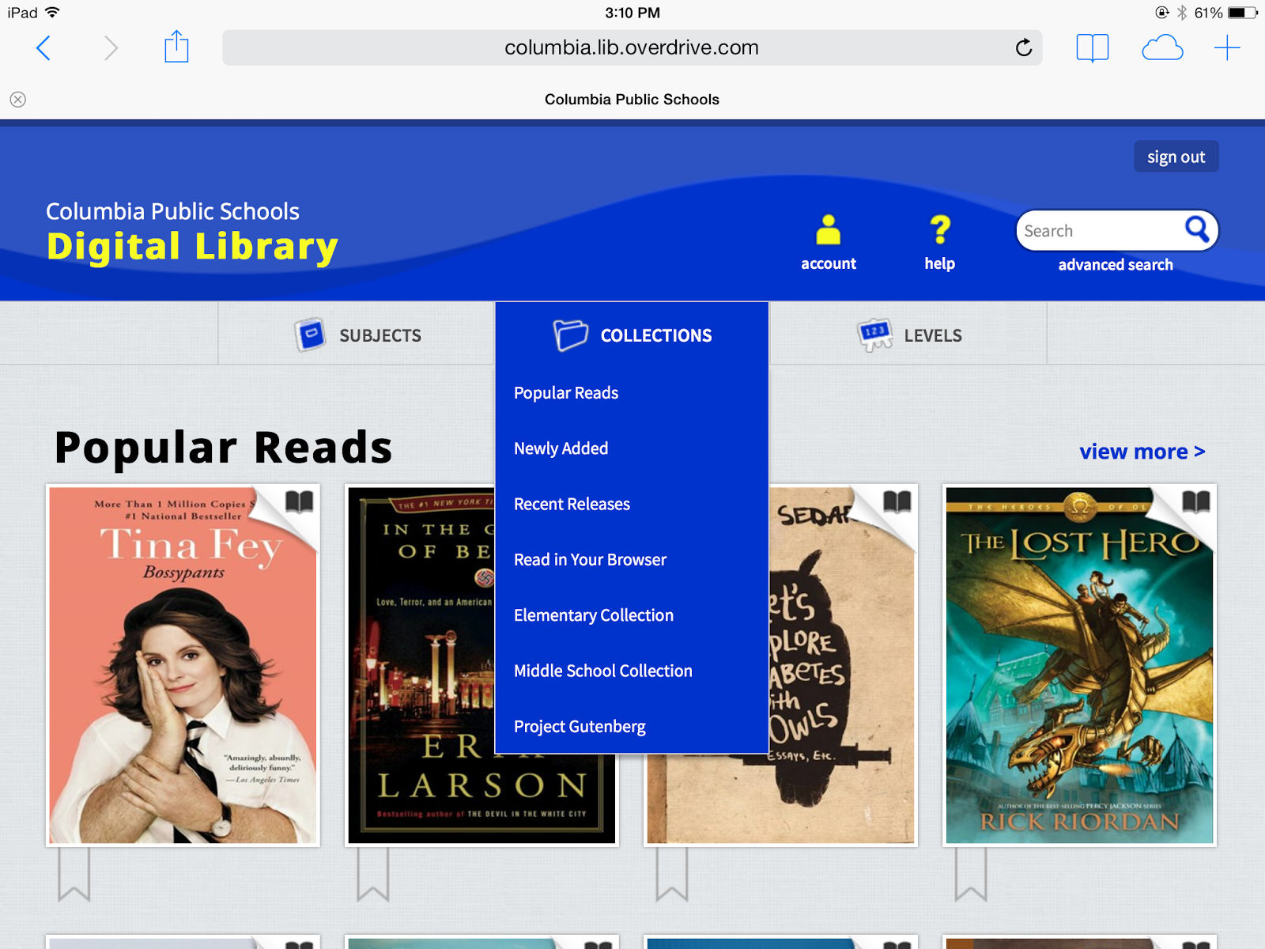Open The Lost Hero book cover

click(1079, 665)
